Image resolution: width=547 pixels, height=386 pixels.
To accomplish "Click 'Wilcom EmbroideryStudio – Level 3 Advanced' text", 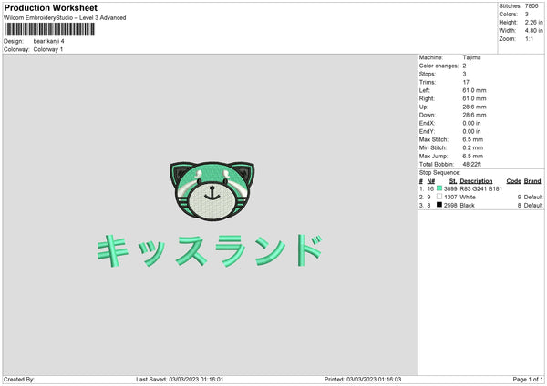I will point(65,18).
